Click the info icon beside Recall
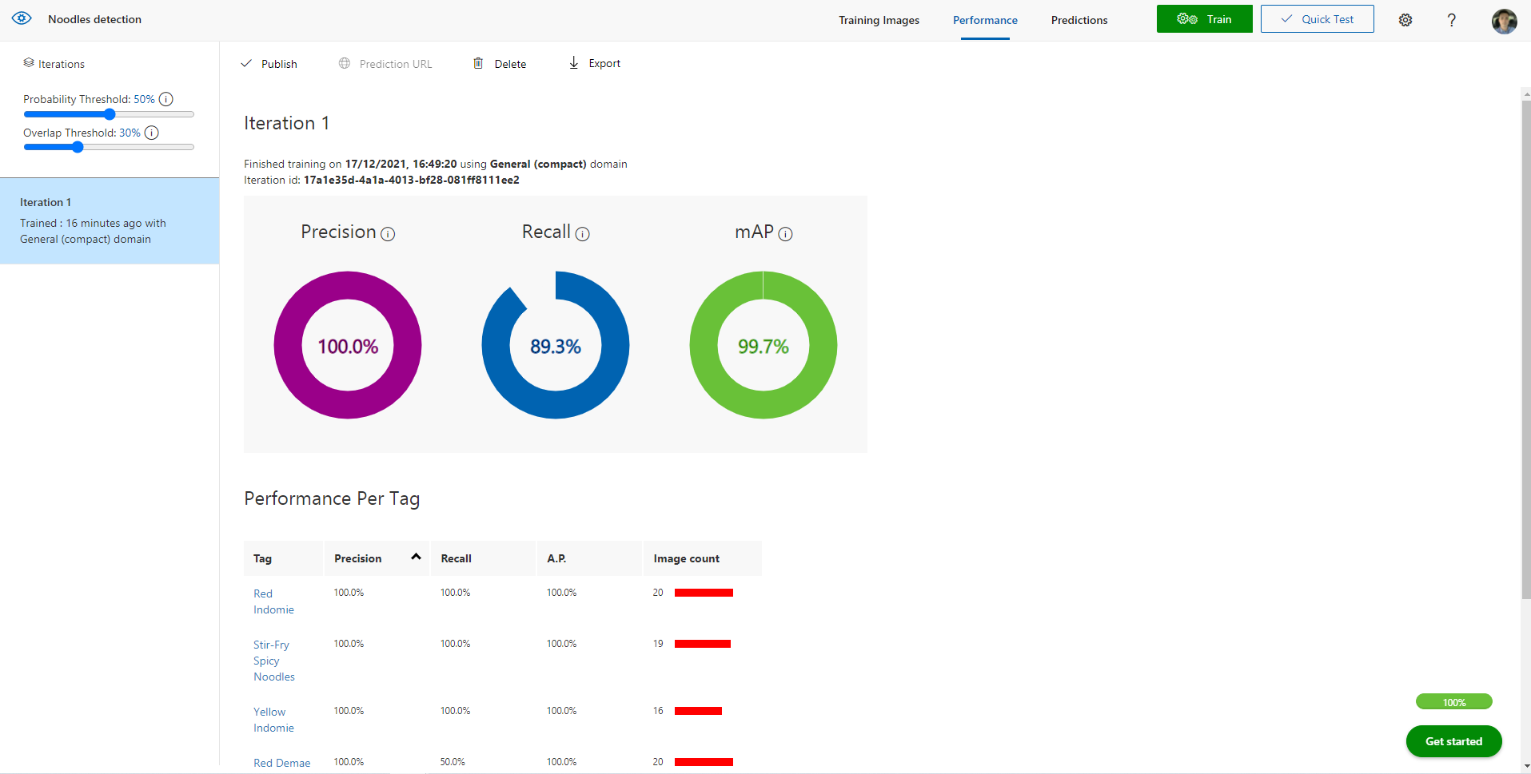This screenshot has width=1531, height=774. (583, 234)
